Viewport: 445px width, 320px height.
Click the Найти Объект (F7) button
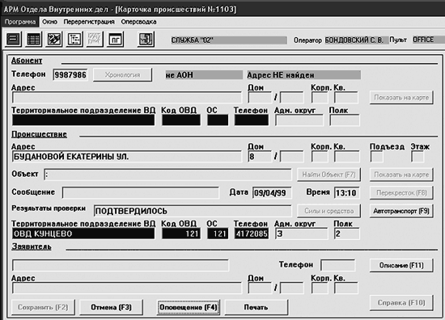(328, 175)
